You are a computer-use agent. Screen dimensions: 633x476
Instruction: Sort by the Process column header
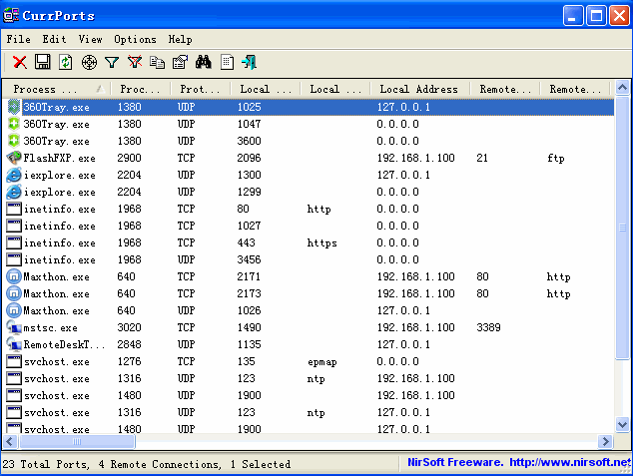(x=56, y=89)
